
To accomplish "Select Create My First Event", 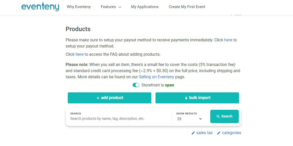I will coord(187,7).
